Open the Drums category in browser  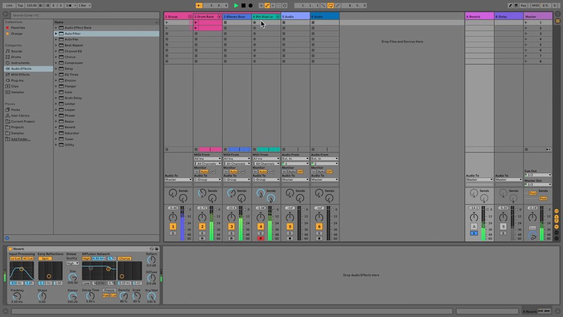16,57
